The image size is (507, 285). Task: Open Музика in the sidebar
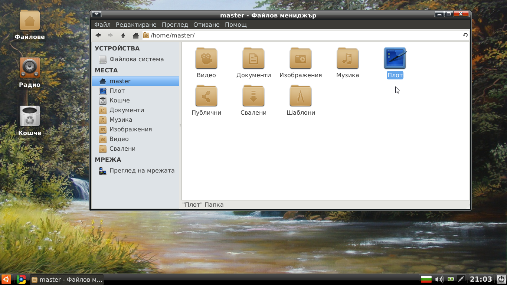(135, 119)
